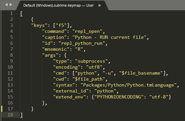Click the "external_id" key text
The image size is (185, 121).
pyautogui.click(x=71, y=91)
